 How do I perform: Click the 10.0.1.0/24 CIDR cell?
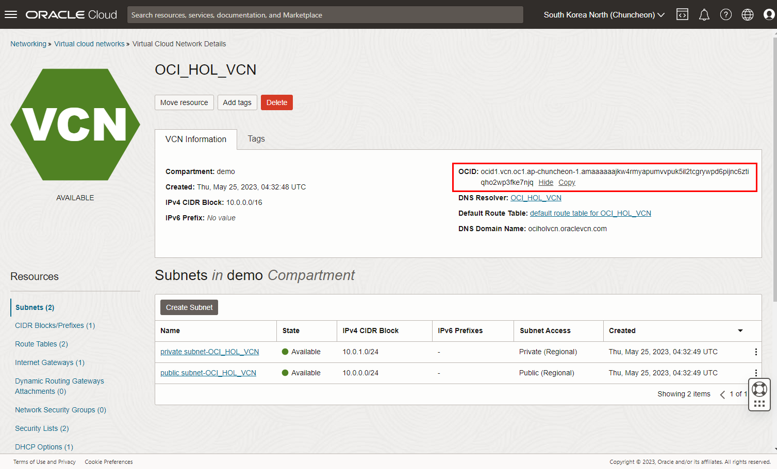(x=360, y=352)
